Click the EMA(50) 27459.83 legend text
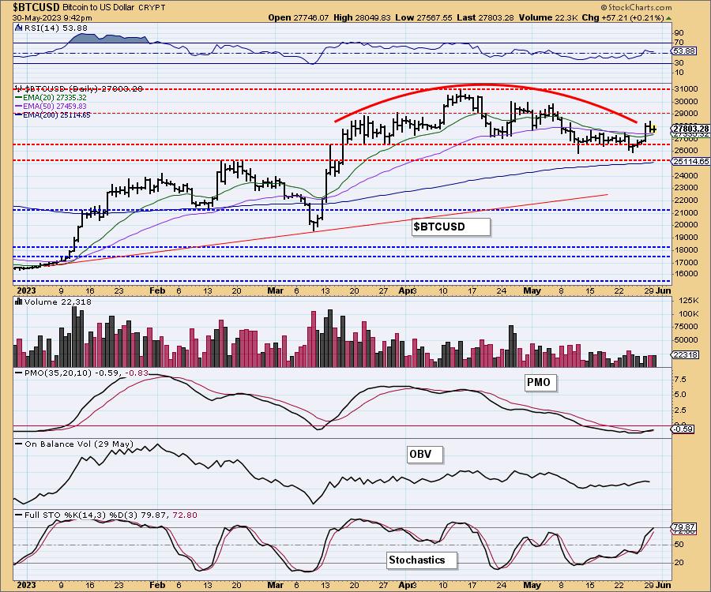 click(x=55, y=106)
